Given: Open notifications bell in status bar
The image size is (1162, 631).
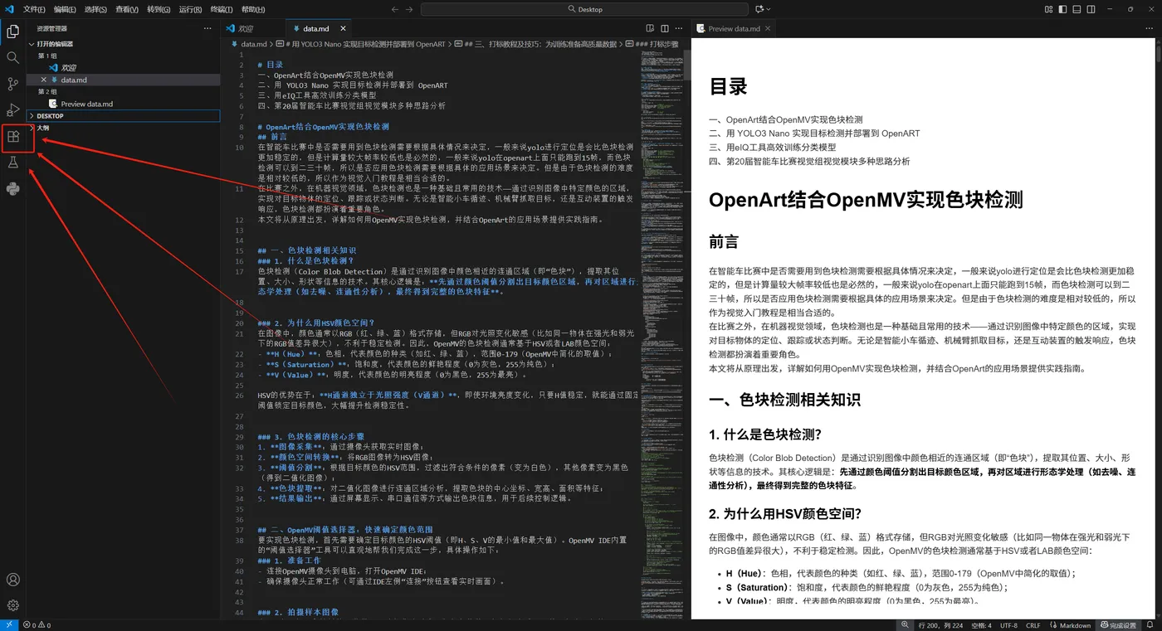Looking at the screenshot, I should pos(1151,624).
